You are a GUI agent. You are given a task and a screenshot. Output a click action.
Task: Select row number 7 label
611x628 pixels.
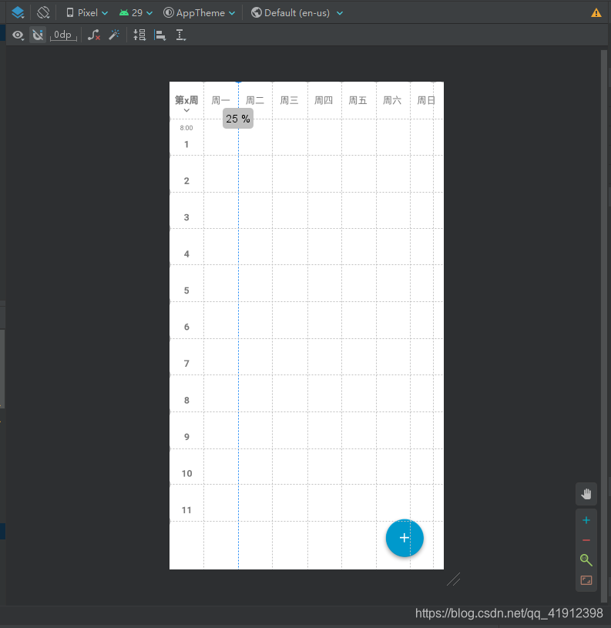click(186, 364)
